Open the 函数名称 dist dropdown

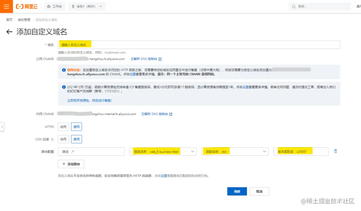click(235, 151)
